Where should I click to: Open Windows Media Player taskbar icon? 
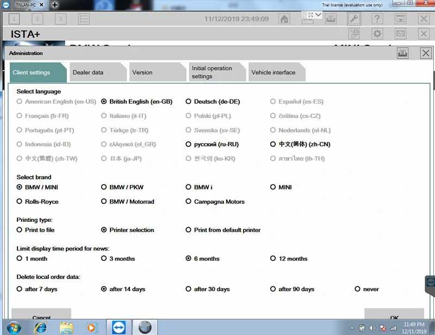(91, 328)
